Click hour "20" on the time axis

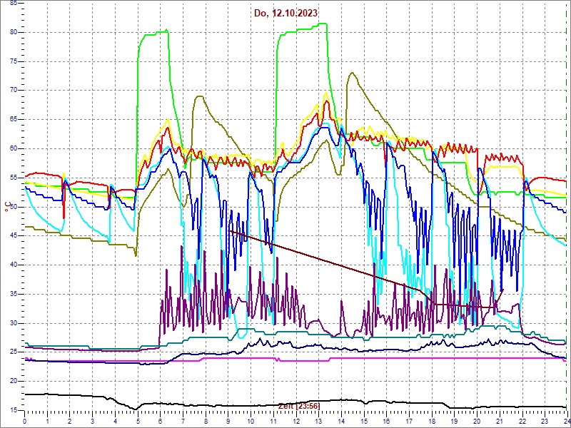pyautogui.click(x=476, y=421)
